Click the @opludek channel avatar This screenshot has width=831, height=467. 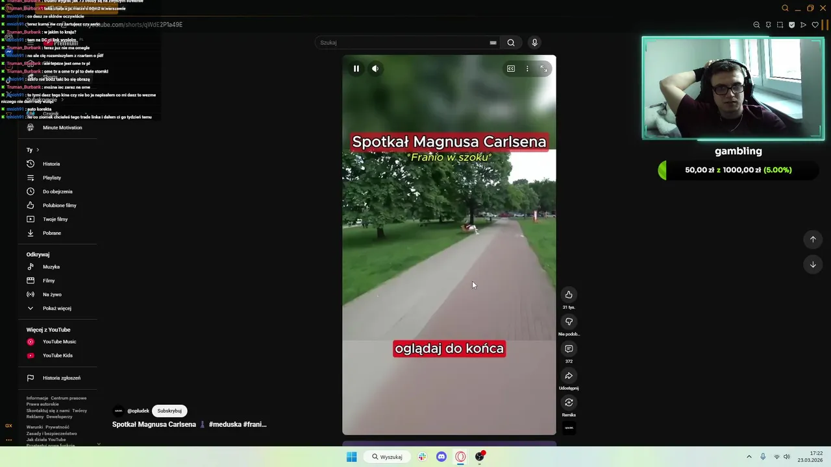pyautogui.click(x=118, y=411)
